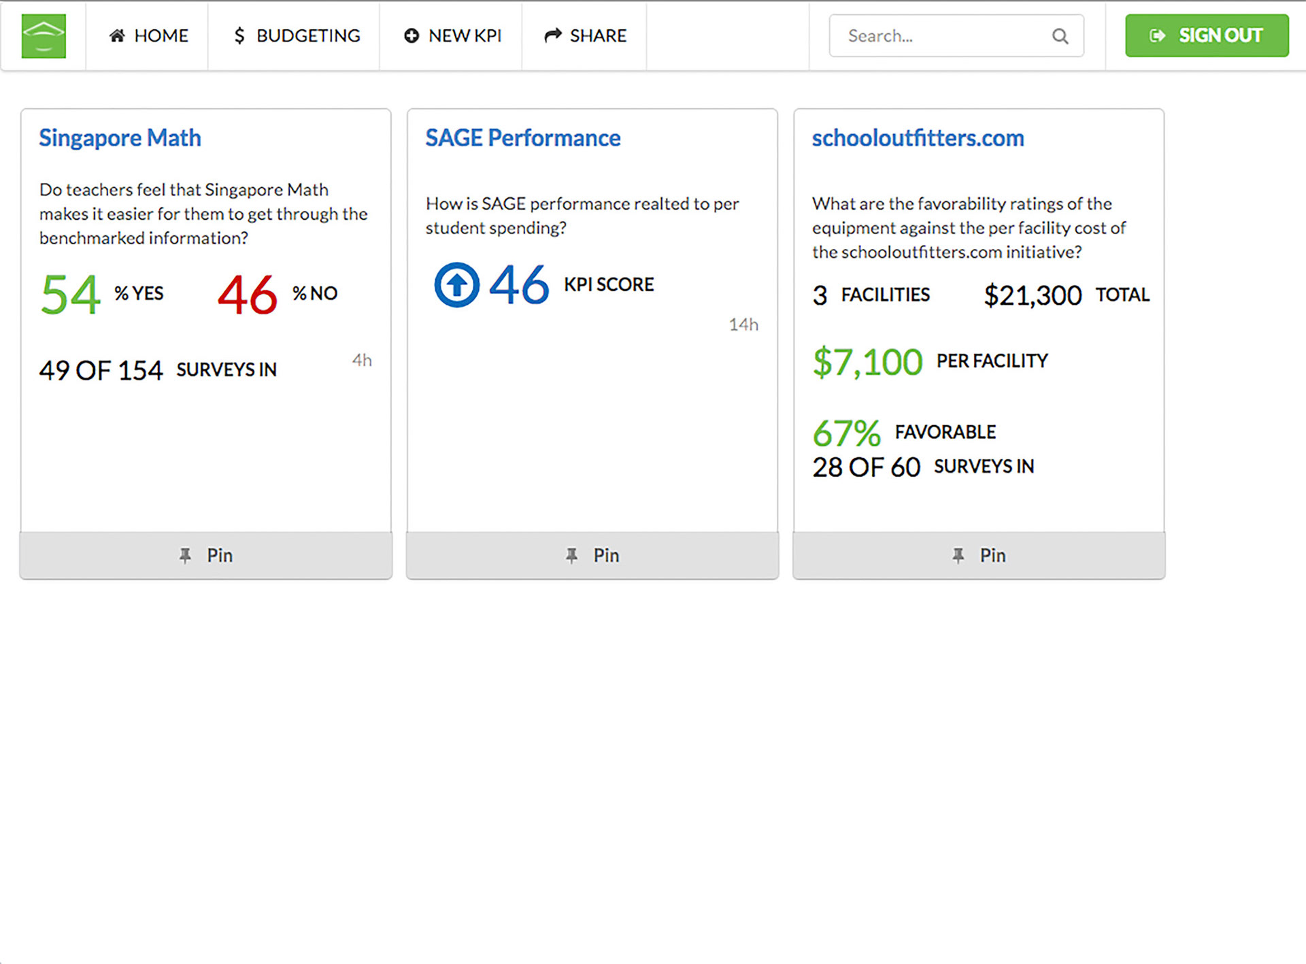Click the house icon beside HOME

117,35
